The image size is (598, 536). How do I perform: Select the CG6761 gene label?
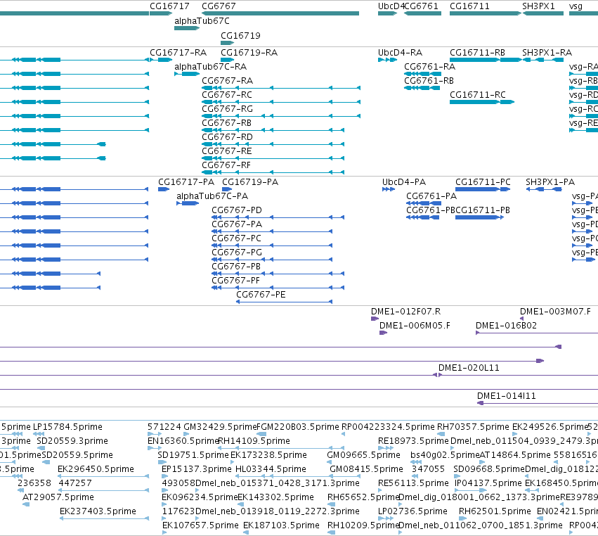tap(422, 6)
